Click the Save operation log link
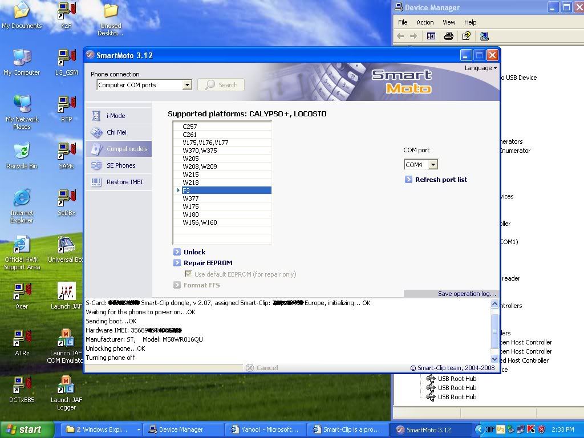 pos(467,294)
